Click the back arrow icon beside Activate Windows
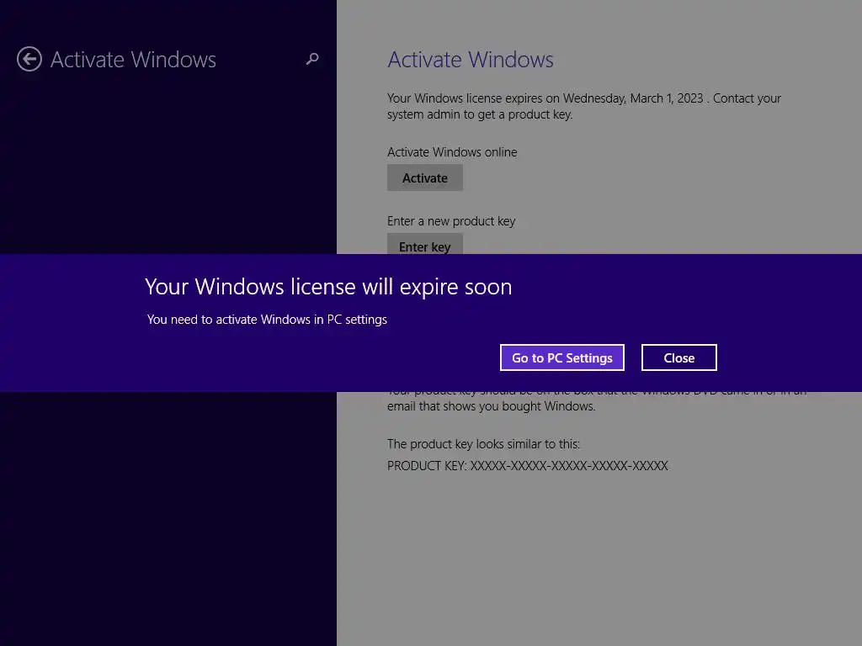Image resolution: width=862 pixels, height=646 pixels. [29, 59]
